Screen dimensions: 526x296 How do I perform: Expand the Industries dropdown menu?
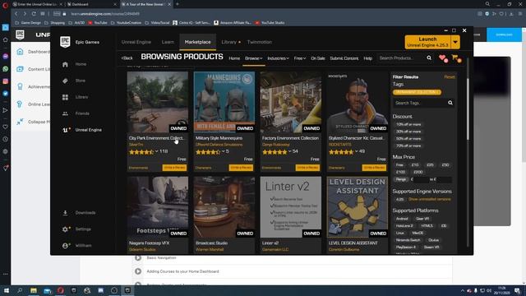(278, 58)
